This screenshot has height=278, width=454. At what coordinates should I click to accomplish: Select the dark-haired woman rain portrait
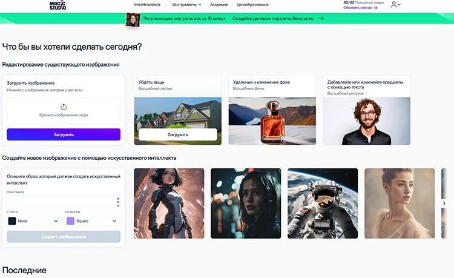pos(246,204)
